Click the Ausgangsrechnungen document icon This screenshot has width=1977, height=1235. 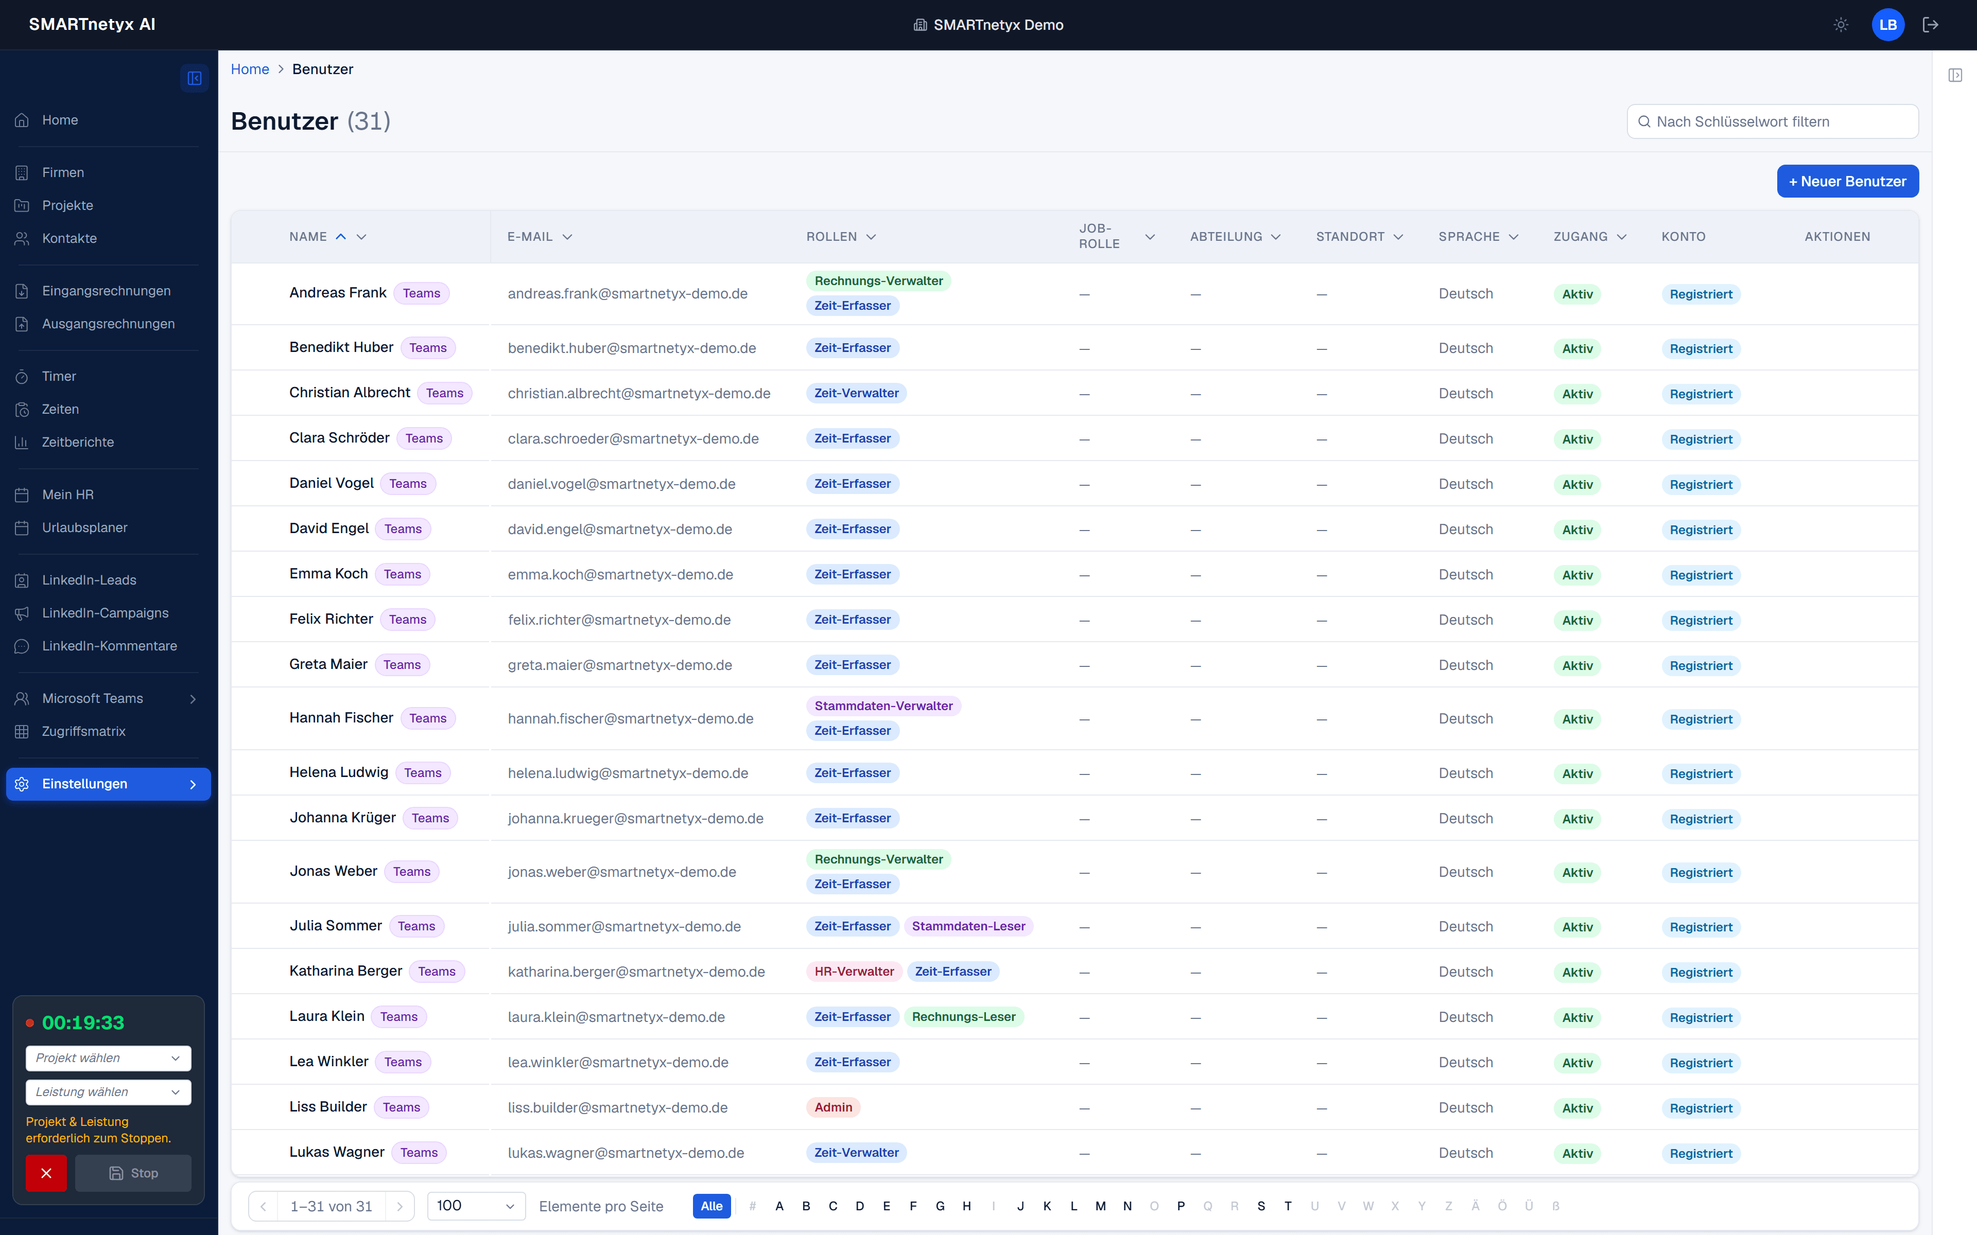point(22,324)
